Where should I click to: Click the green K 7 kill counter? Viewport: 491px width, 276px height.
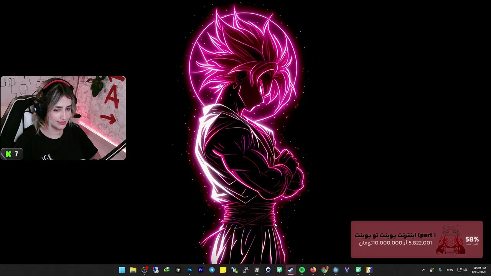[12, 154]
